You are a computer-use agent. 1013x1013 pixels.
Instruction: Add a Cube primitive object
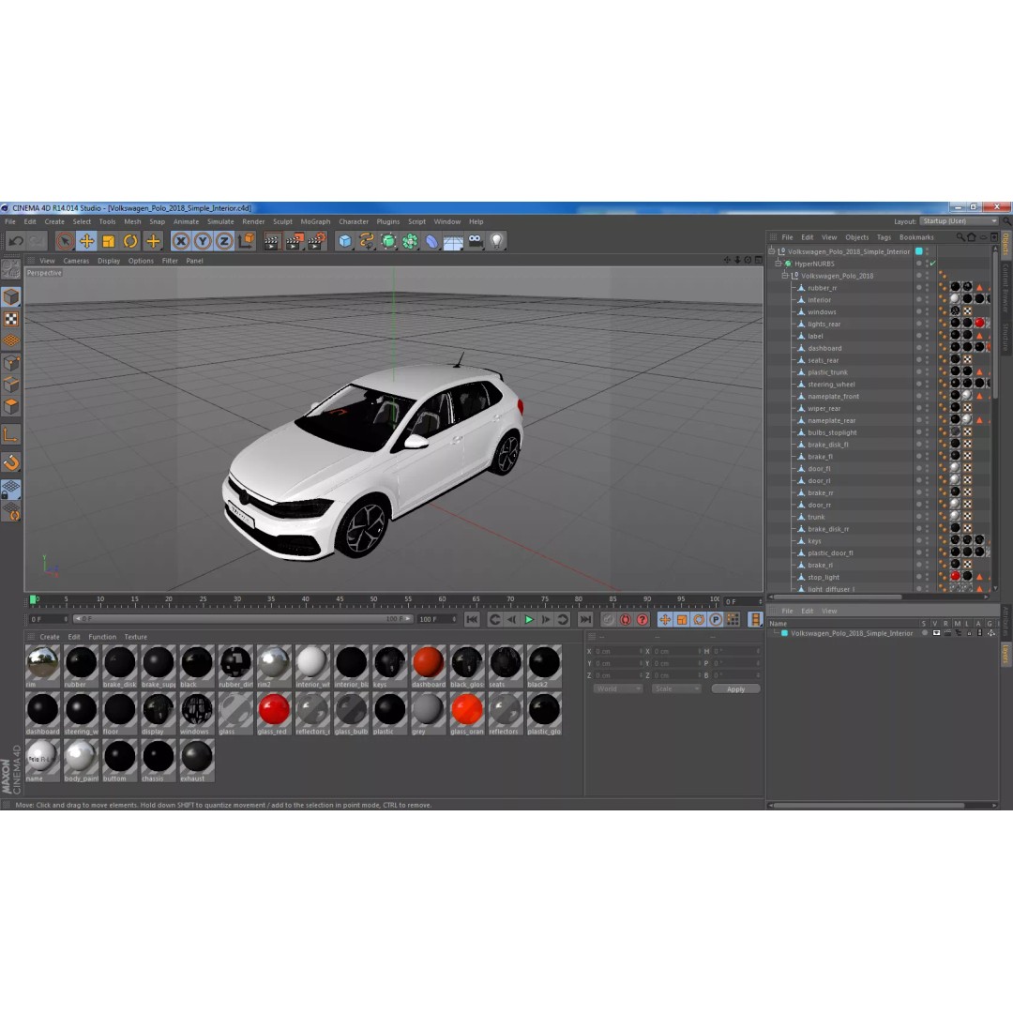click(x=345, y=241)
